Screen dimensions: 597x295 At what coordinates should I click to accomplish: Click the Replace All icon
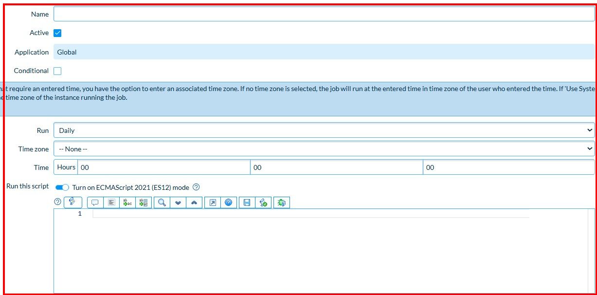[144, 203]
